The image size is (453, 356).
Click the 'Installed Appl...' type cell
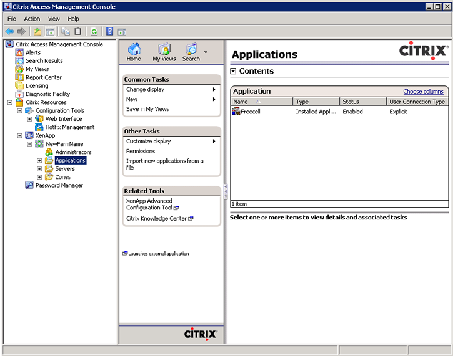316,112
